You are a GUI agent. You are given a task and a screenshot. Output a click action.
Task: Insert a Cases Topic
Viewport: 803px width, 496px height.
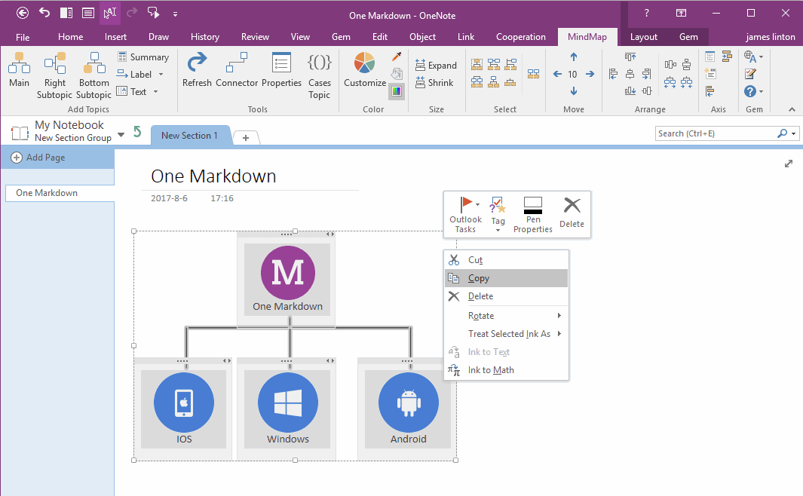[319, 75]
